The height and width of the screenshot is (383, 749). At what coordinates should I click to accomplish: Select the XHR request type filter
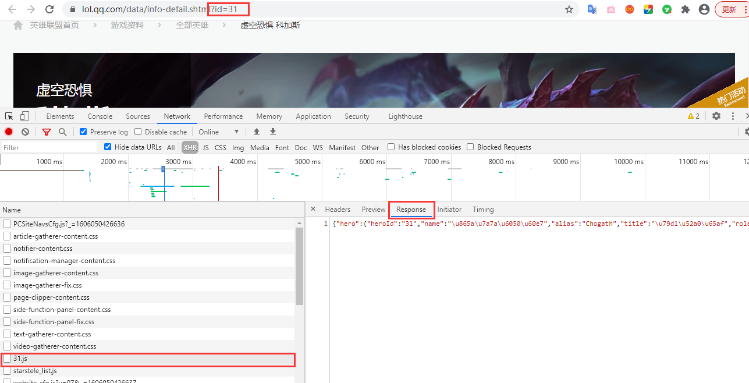coord(190,148)
